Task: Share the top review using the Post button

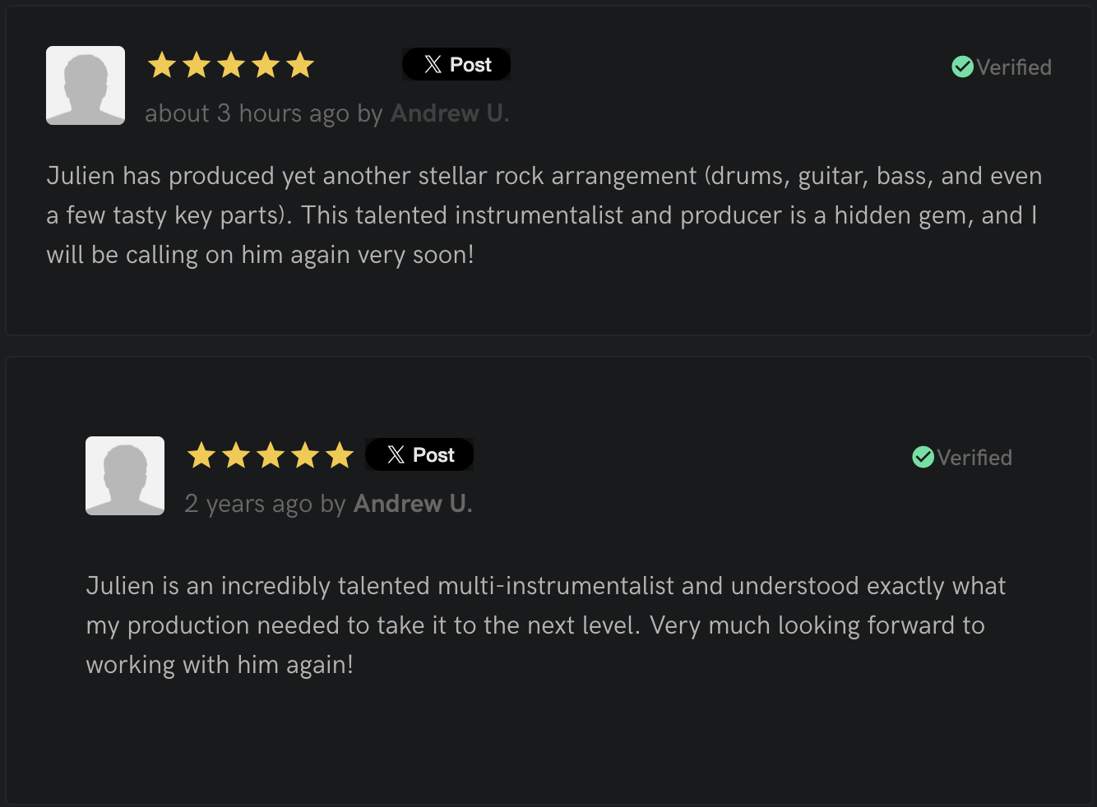Action: tap(456, 63)
